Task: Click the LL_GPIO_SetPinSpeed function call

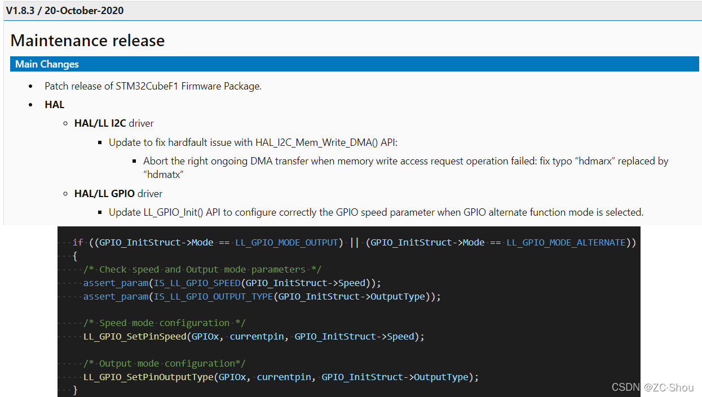Action: (134, 337)
